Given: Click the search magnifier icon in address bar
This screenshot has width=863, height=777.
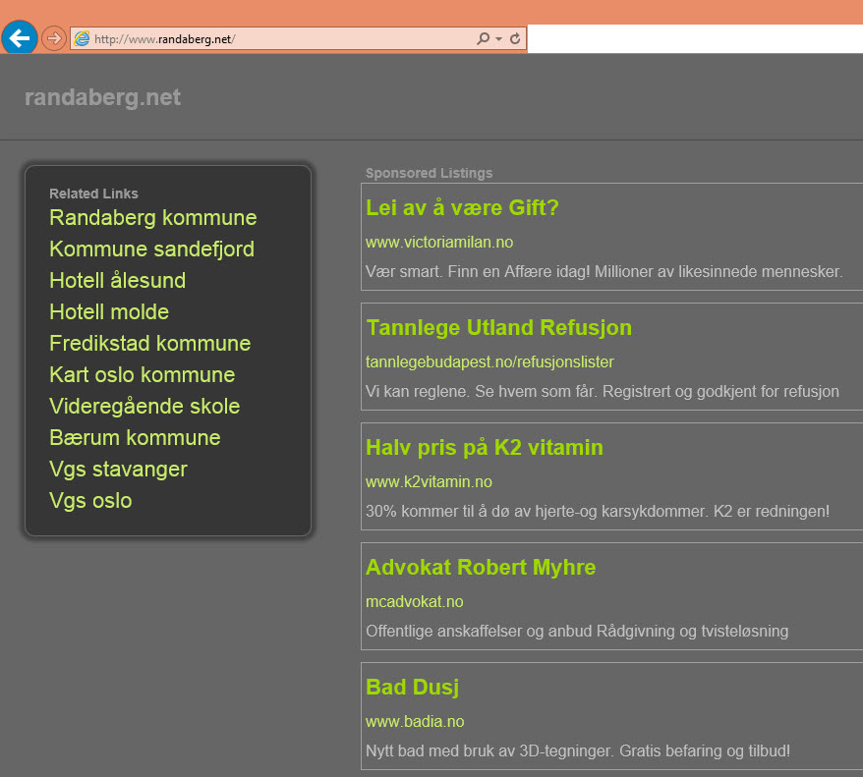Looking at the screenshot, I should [x=483, y=39].
